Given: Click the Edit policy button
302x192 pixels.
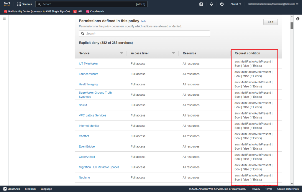Looking at the screenshot, I should (x=270, y=22).
